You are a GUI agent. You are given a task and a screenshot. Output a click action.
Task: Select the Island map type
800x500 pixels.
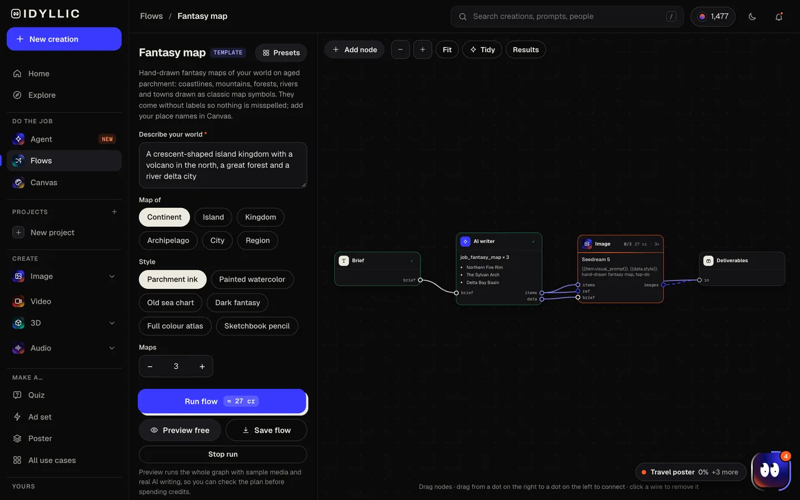click(x=213, y=217)
